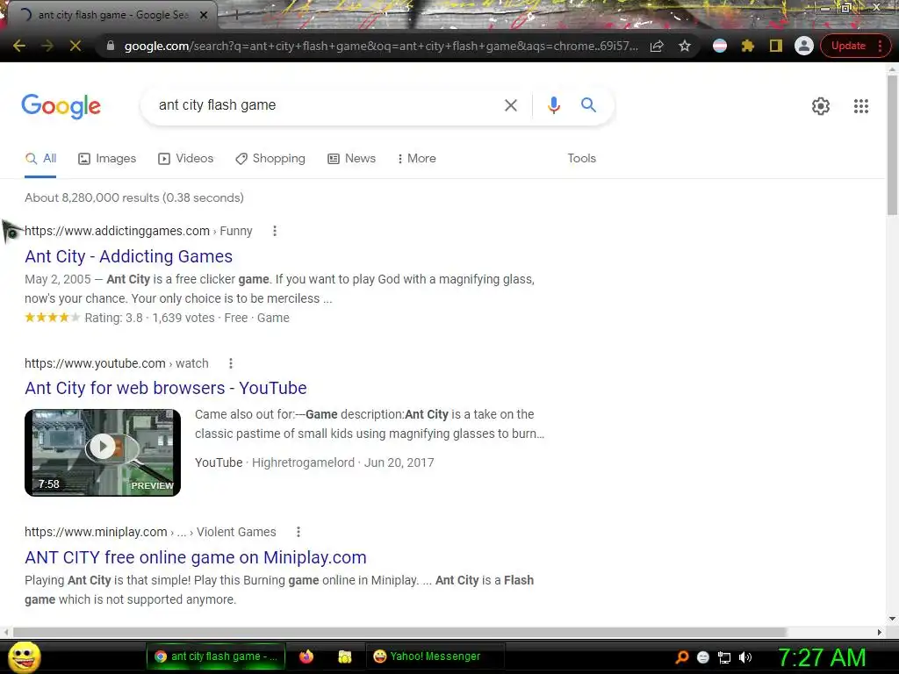Go to Google homepage logo
899x674 pixels.
click(x=61, y=106)
